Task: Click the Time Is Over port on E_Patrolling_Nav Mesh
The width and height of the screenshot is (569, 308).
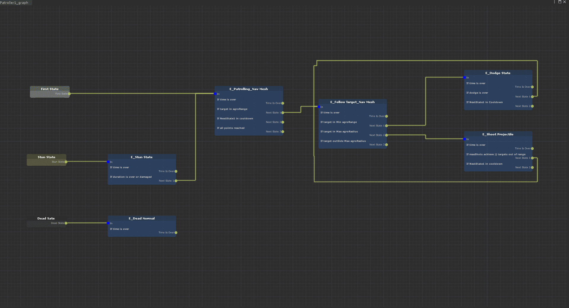Action: (x=283, y=103)
